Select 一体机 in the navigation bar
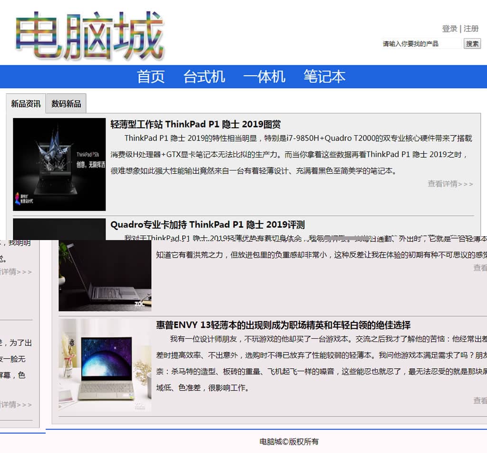 (x=264, y=77)
